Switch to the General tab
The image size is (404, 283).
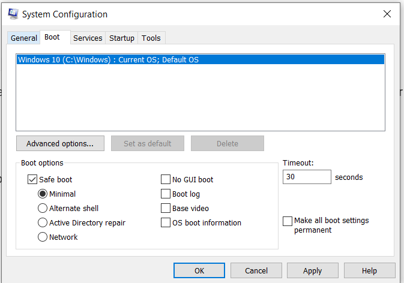click(x=24, y=38)
